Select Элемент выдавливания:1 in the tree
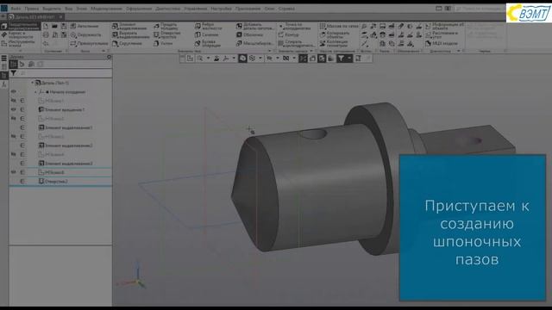The width and height of the screenshot is (552, 310). coord(66,127)
